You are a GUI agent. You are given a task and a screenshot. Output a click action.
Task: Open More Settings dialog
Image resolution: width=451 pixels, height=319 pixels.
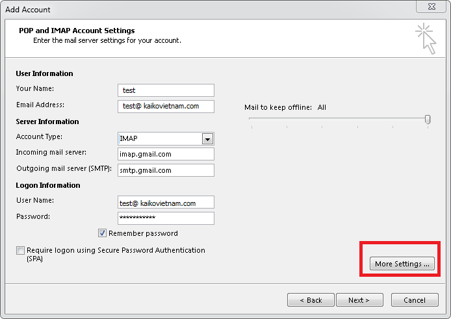coord(402,264)
